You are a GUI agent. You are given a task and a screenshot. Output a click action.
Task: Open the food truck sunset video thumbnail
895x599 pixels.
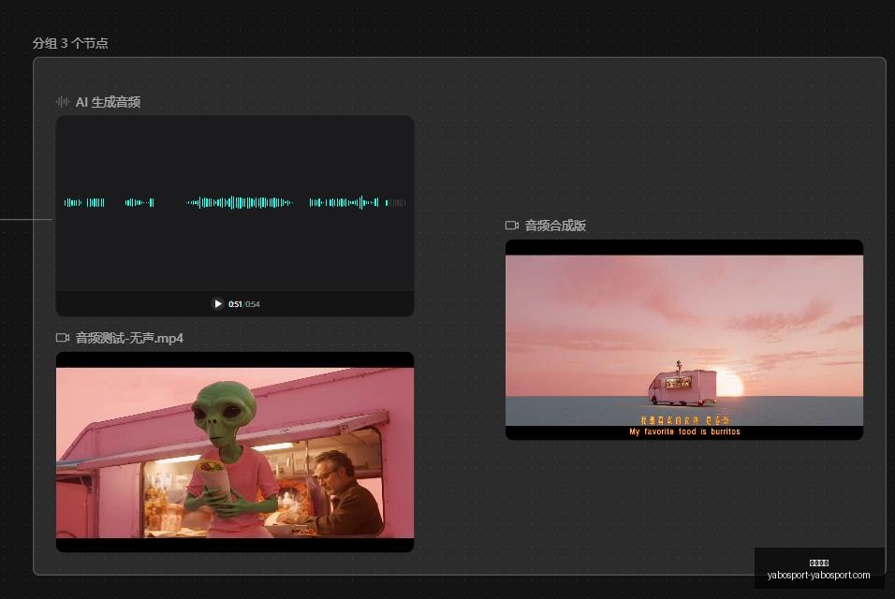tap(683, 340)
